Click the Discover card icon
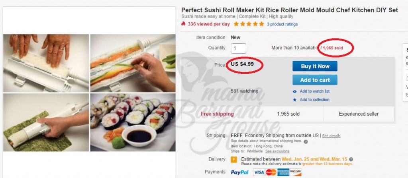 295,172
